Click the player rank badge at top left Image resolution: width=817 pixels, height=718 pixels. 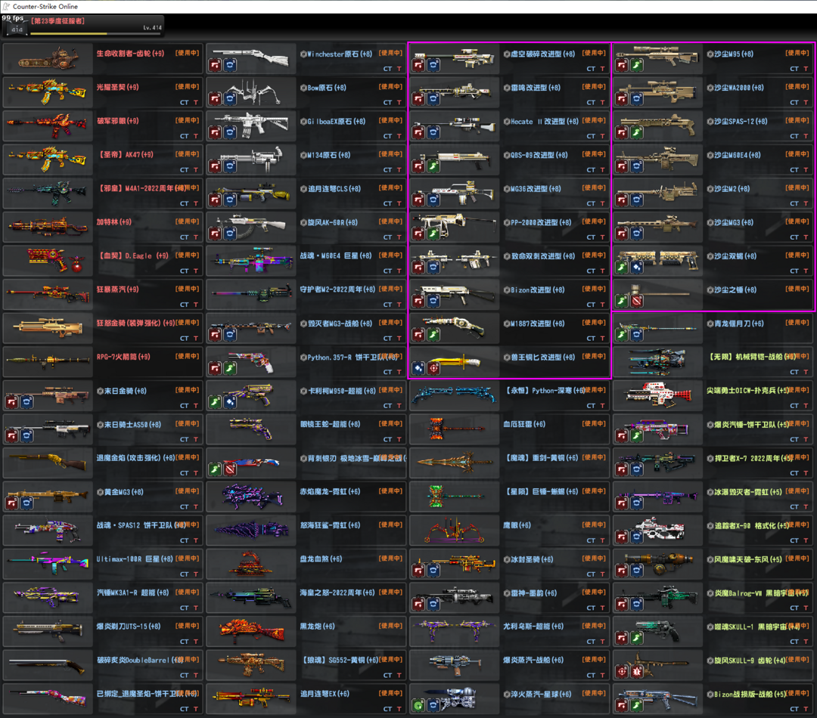click(15, 29)
